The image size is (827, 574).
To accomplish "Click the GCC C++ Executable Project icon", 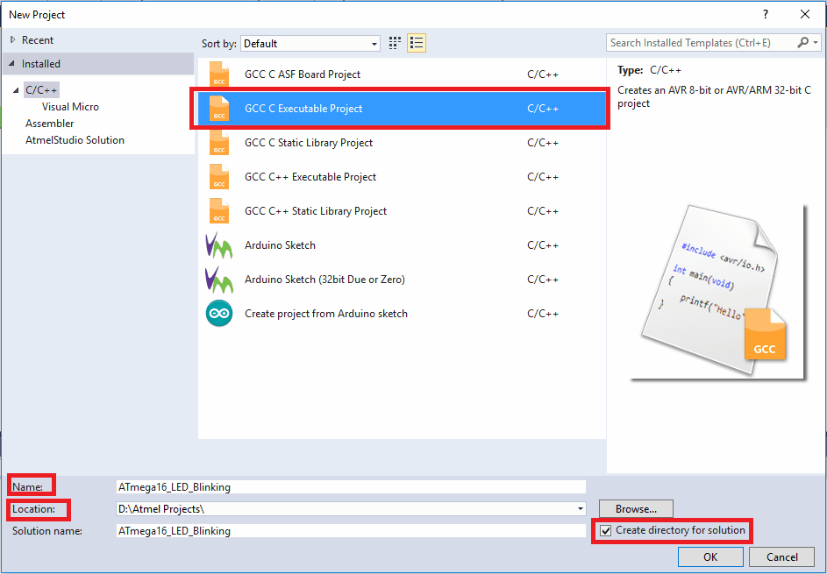I will (x=218, y=176).
